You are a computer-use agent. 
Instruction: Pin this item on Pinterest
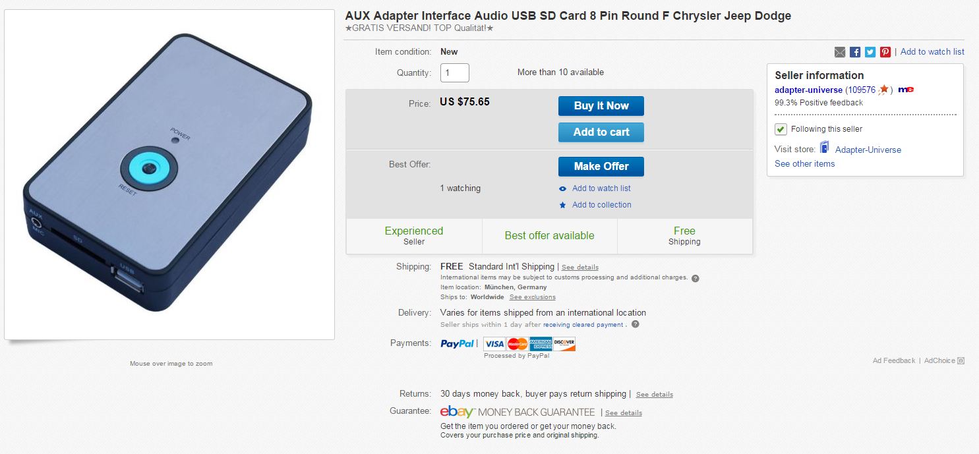[x=885, y=52]
